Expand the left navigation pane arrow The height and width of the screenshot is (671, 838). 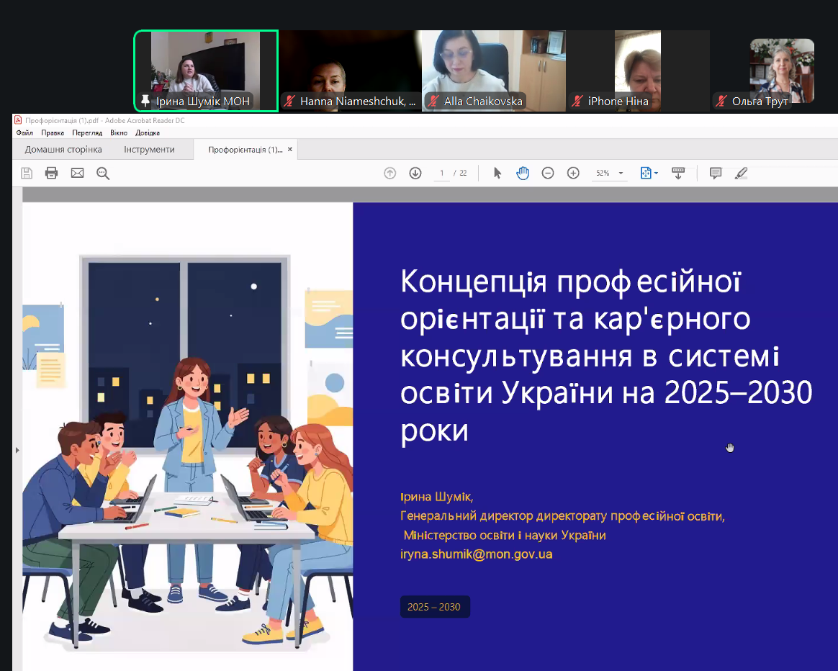pyautogui.click(x=17, y=450)
